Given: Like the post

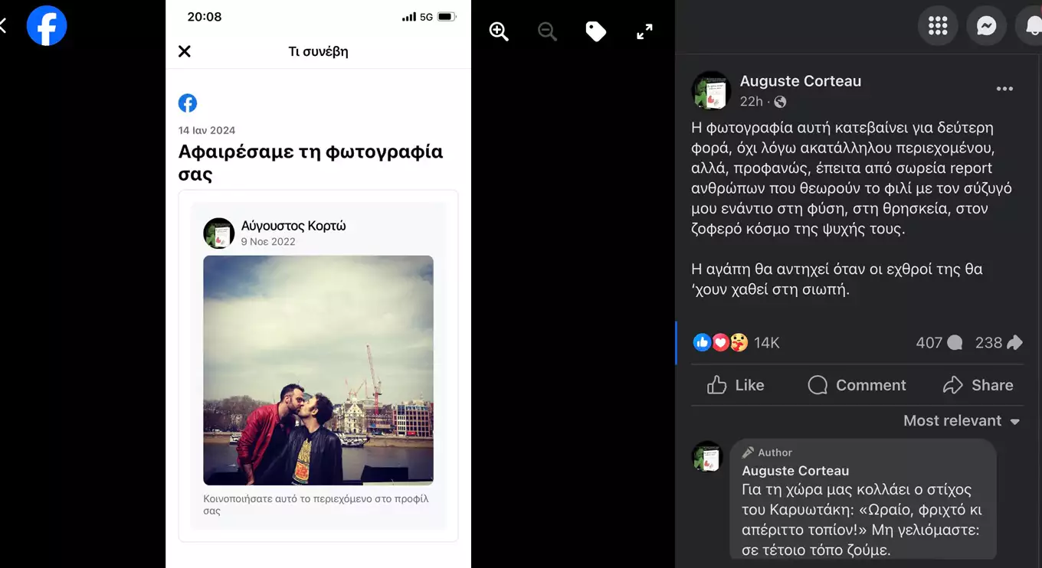Looking at the screenshot, I should pos(736,385).
